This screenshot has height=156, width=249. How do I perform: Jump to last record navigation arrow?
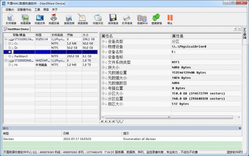point(113,121)
